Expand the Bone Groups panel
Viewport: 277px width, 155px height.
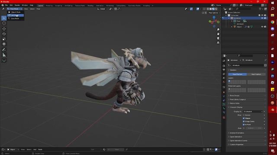pyautogui.click(x=235, y=96)
